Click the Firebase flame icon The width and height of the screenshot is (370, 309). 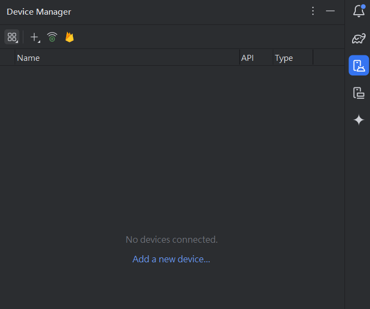70,37
